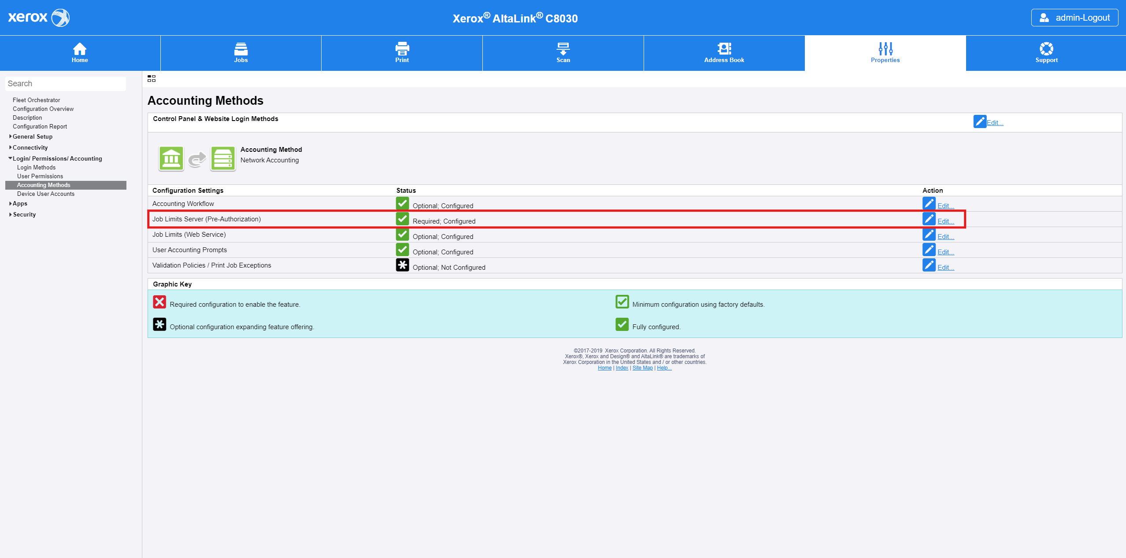Edit Validation Policies / Print Job Exceptions
Image resolution: width=1126 pixels, height=558 pixels.
coord(945,268)
